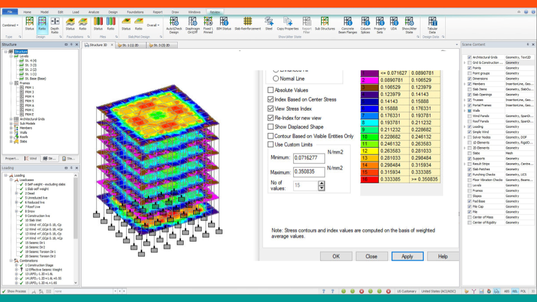Click the Auto\Check Design icon
This screenshot has width=537, height=302.
click(174, 22)
